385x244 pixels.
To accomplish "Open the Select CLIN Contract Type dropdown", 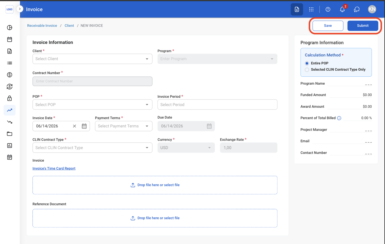I will 92,148.
